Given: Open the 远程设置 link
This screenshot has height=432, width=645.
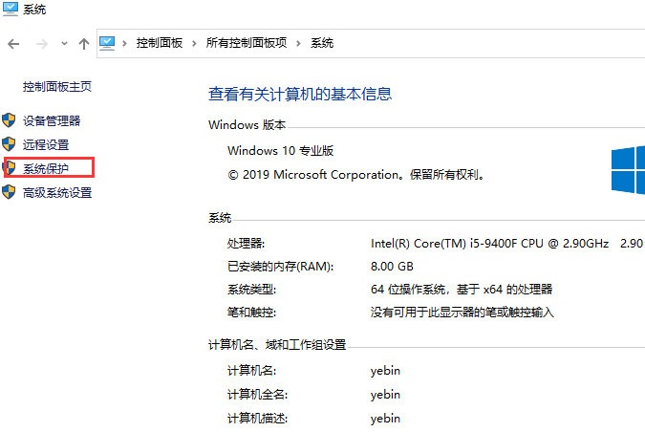Looking at the screenshot, I should (46, 145).
